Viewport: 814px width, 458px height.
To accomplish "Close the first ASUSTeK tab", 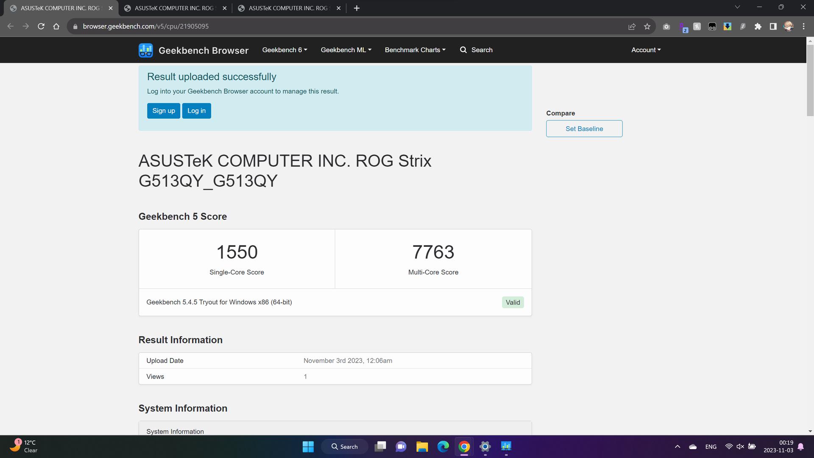I will coord(111,8).
